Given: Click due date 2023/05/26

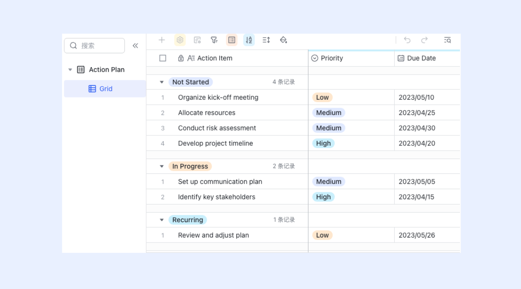Looking at the screenshot, I should (417, 235).
